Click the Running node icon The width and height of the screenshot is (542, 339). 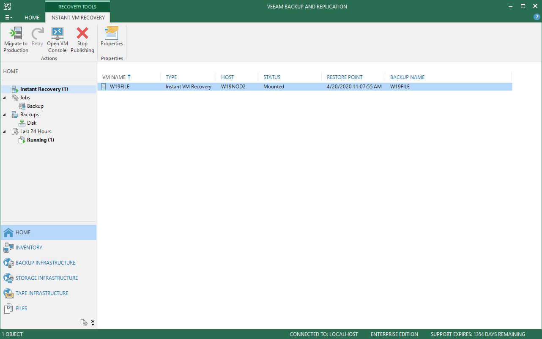[x=22, y=140]
